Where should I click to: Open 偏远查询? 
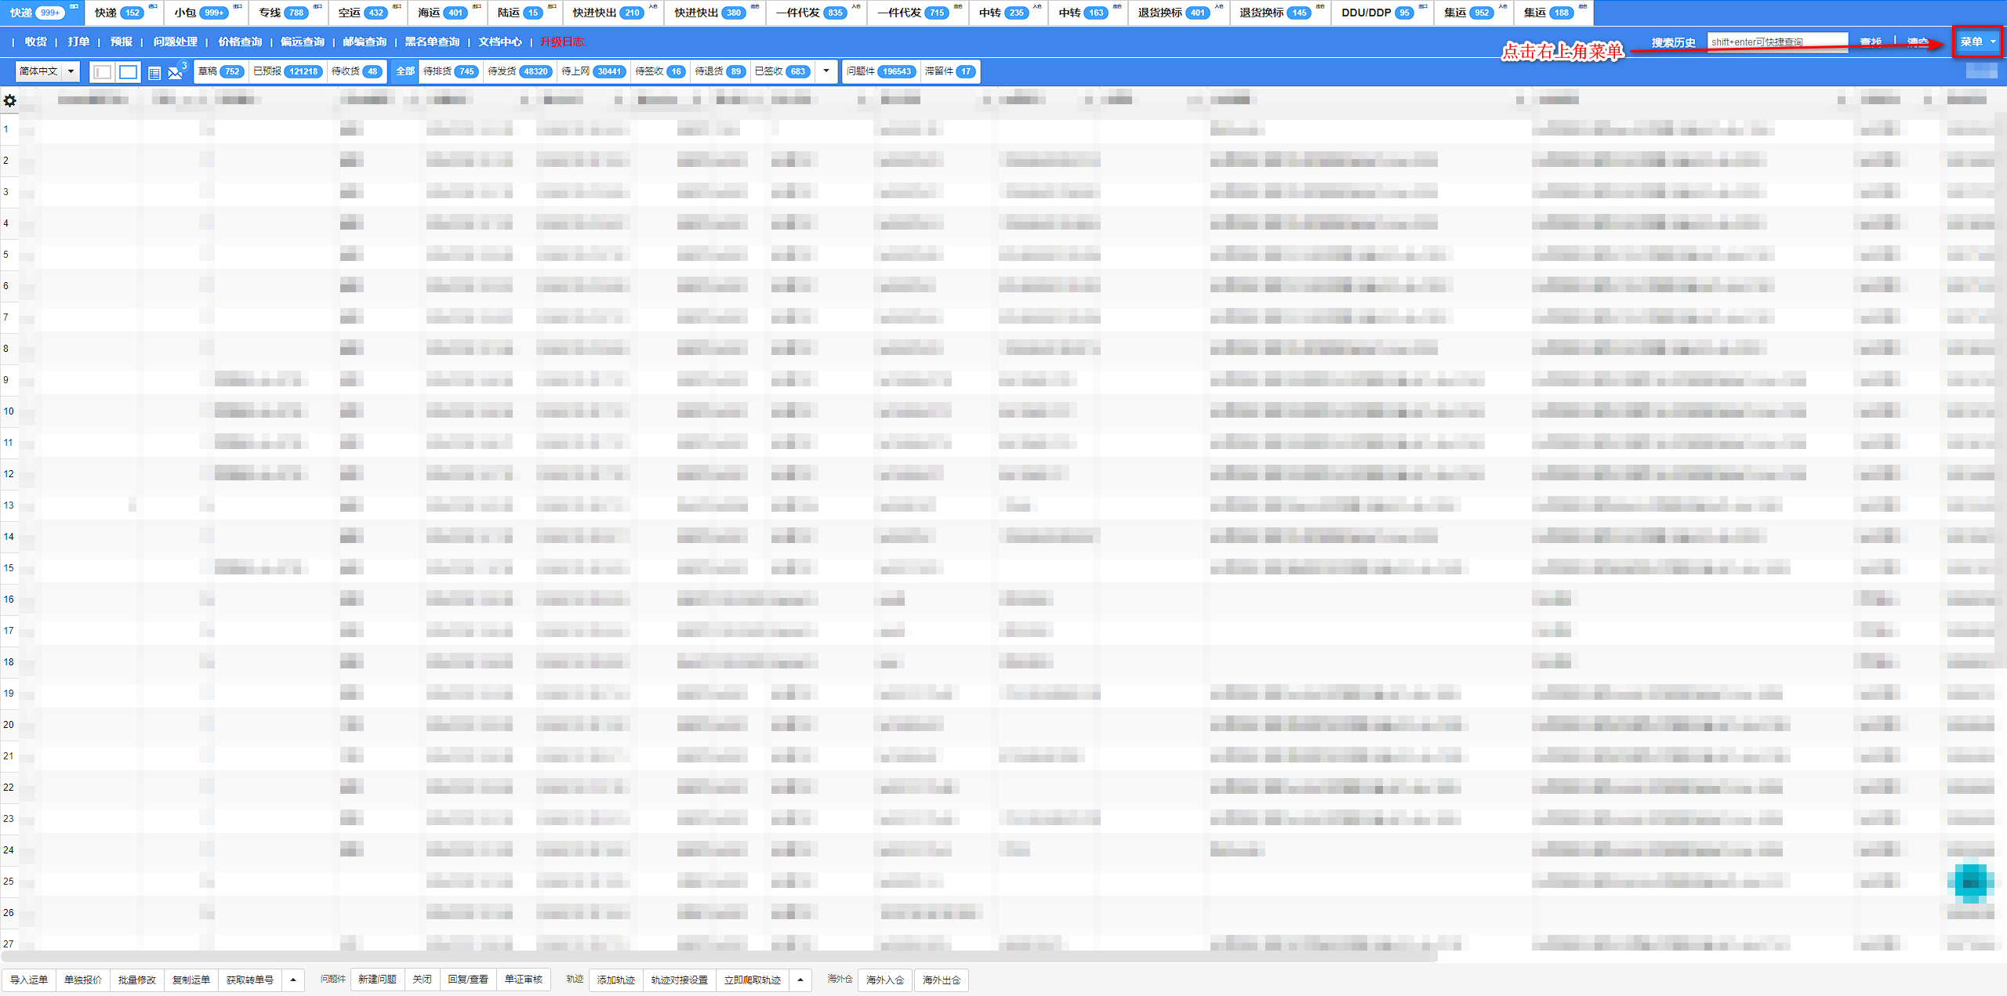303,42
